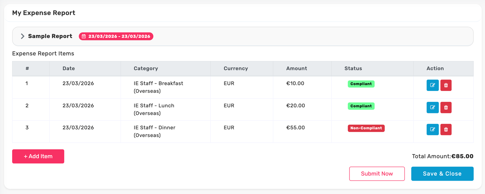Edit the Lunch (Overseas) expense row
The width and height of the screenshot is (485, 194).
click(x=433, y=107)
